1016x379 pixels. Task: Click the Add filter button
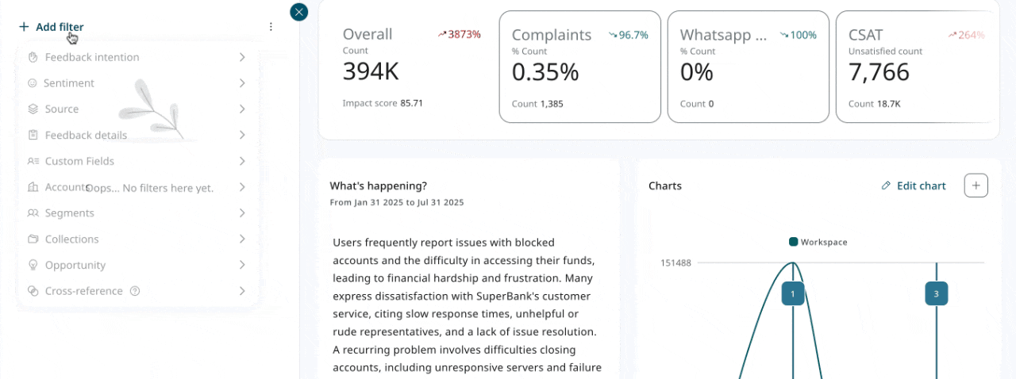52,27
